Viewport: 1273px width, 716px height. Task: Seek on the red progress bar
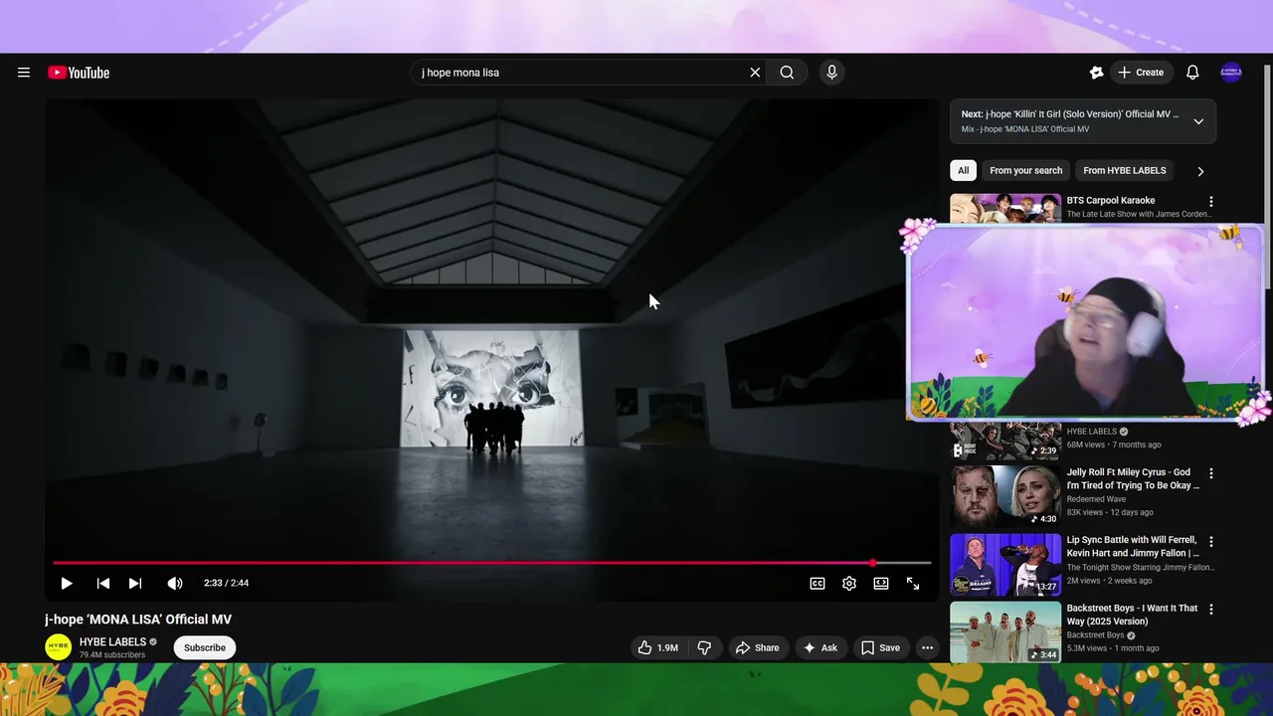tap(492, 563)
